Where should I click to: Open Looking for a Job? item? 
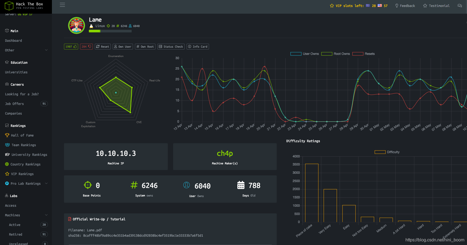(22, 94)
